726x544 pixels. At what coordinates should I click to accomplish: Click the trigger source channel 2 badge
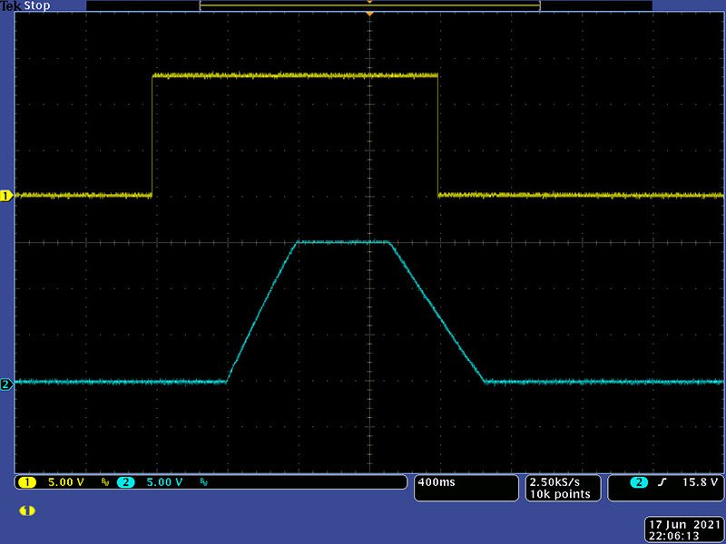point(640,482)
